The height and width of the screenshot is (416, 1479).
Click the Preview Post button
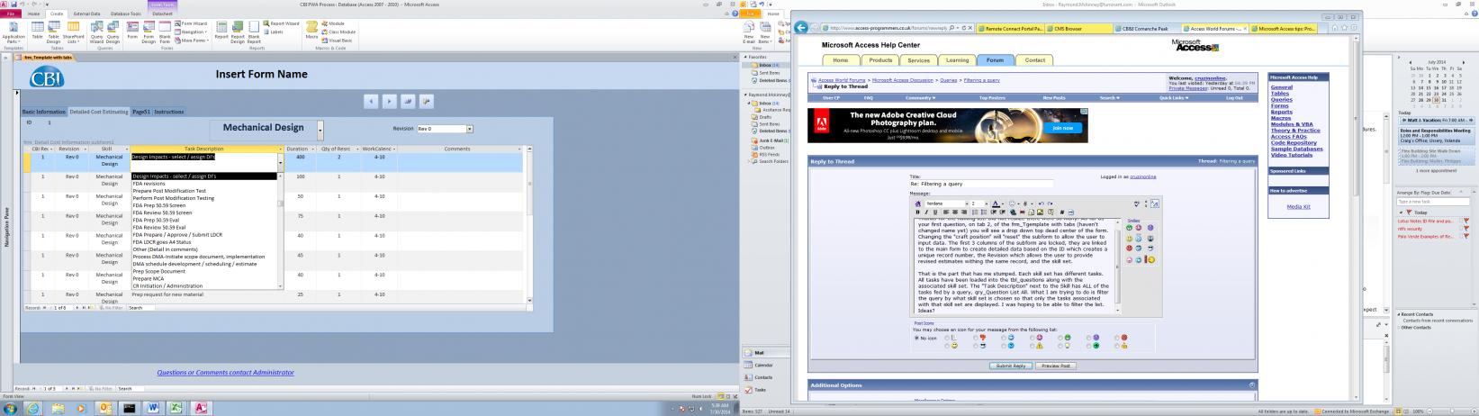(x=1055, y=366)
